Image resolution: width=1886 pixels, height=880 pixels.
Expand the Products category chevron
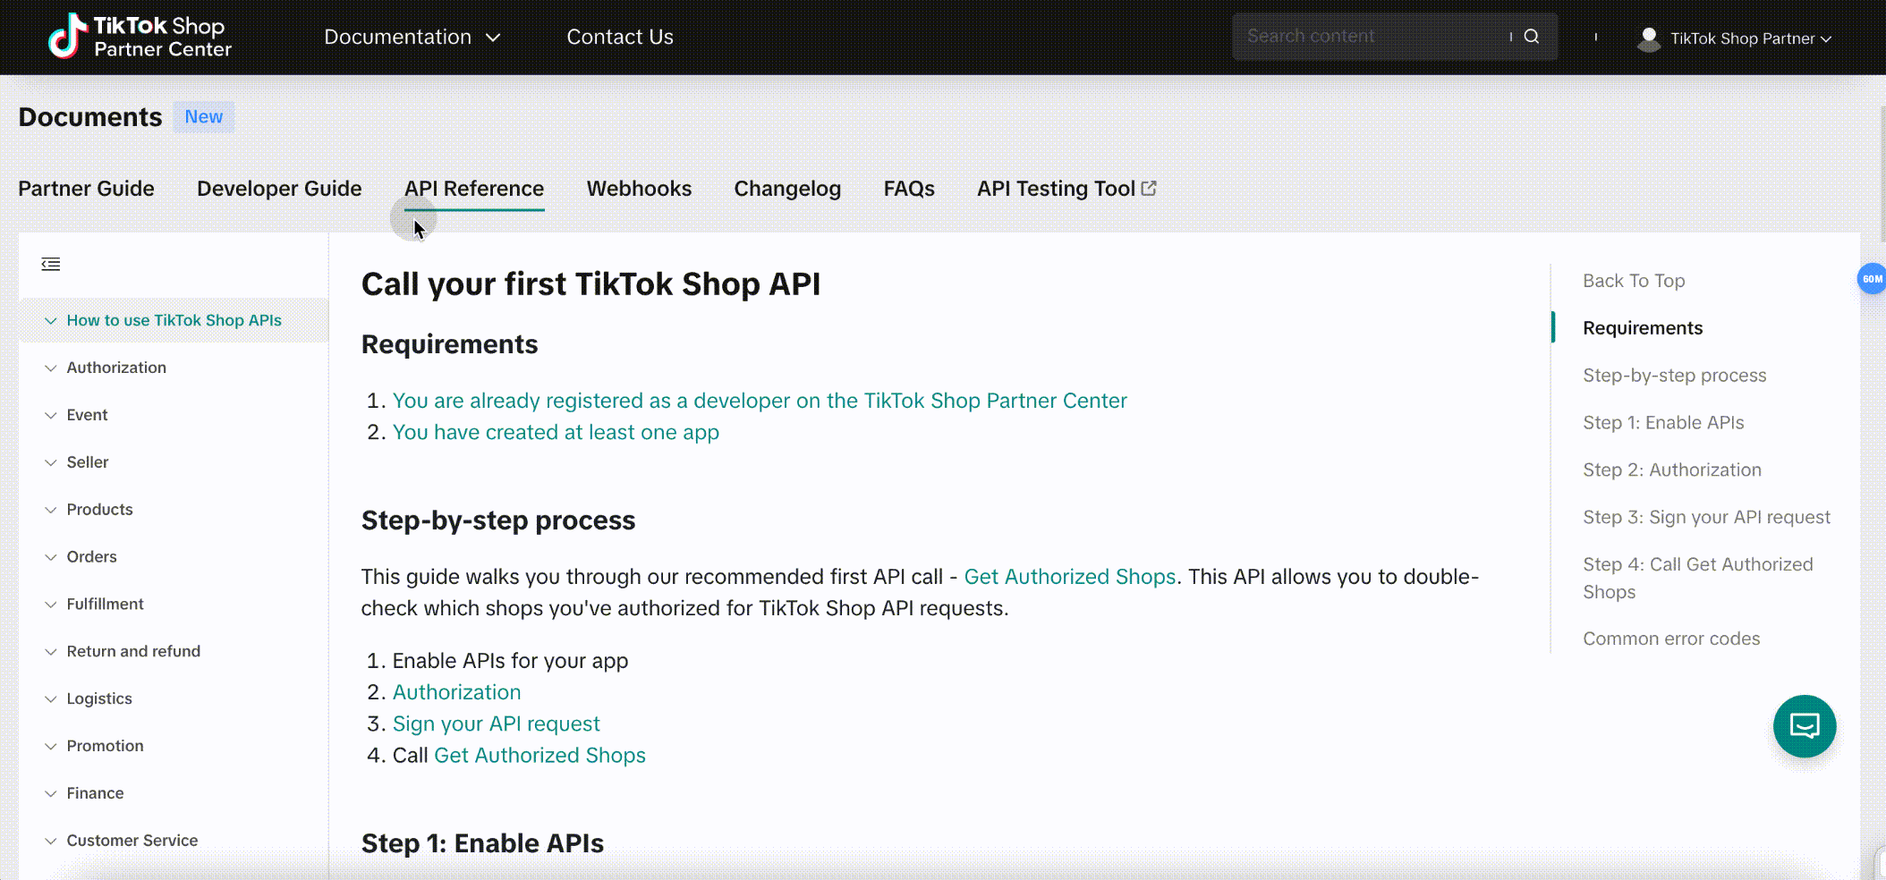pyautogui.click(x=51, y=510)
